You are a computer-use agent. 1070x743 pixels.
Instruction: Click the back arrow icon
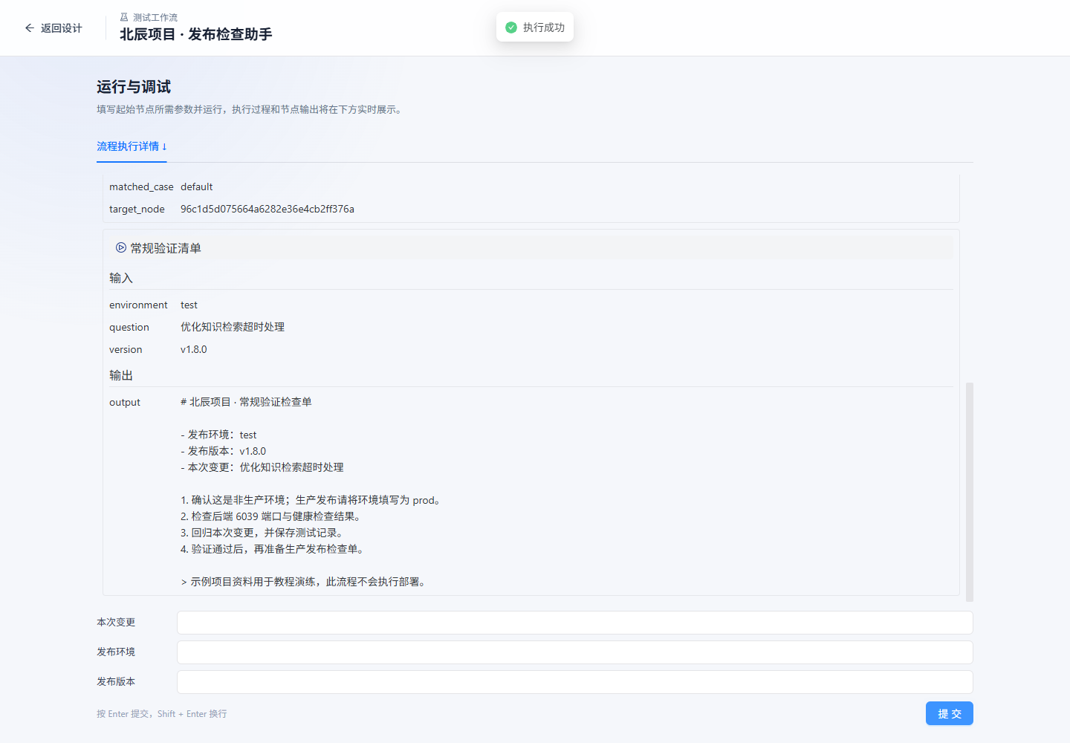30,28
